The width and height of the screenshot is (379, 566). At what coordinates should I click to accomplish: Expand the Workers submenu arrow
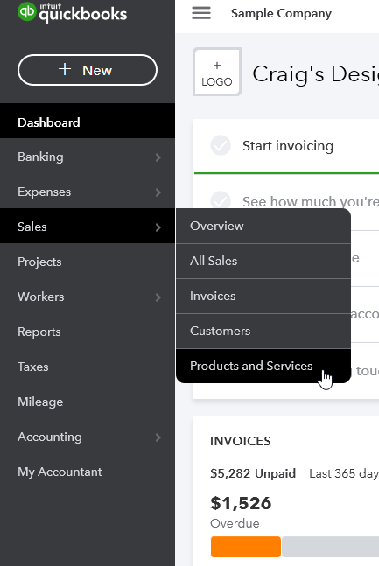(158, 297)
